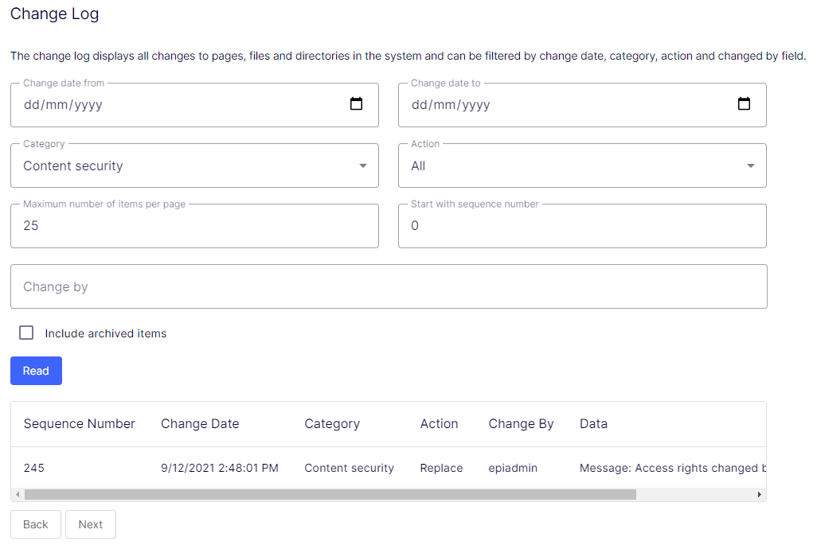The image size is (813, 549).
Task: Open calendar picker for Change date from
Action: point(356,104)
